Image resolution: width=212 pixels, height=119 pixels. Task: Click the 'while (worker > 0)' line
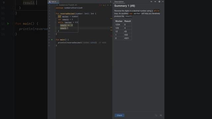pos(68,22)
